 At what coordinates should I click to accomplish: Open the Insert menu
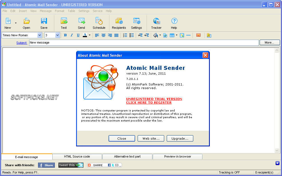pyautogui.click(x=23, y=11)
